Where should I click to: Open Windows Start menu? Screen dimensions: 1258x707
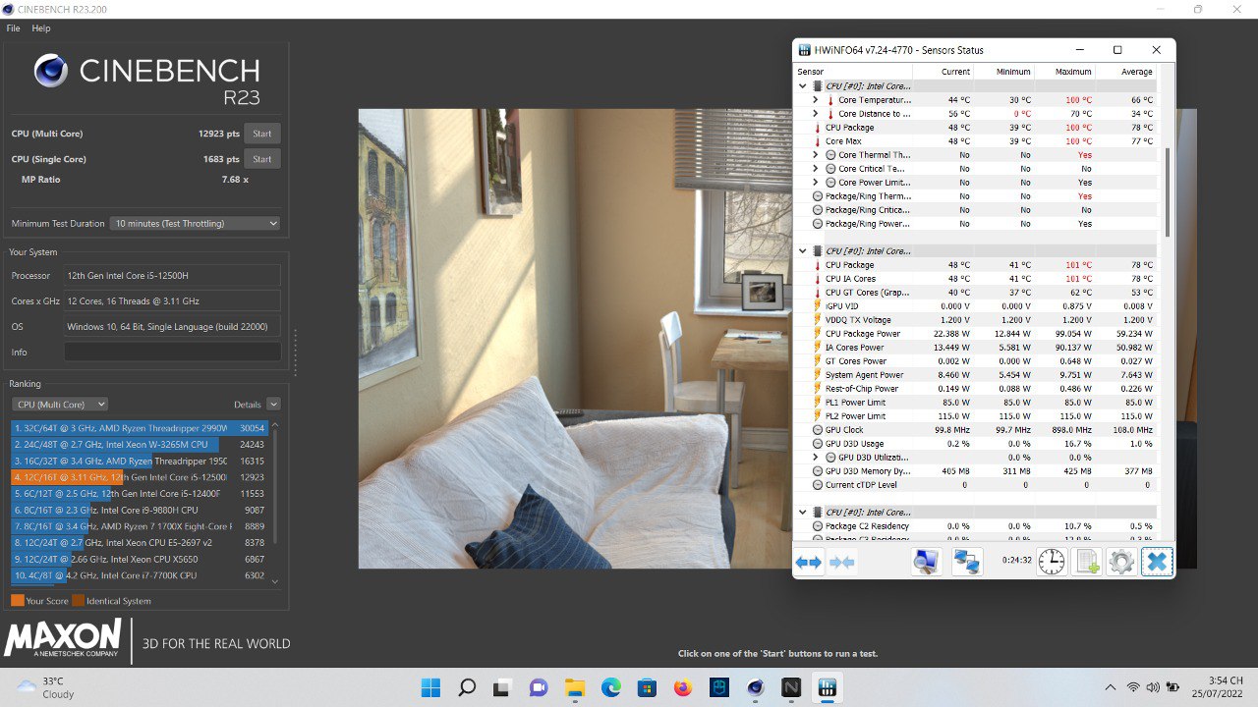[430, 688]
